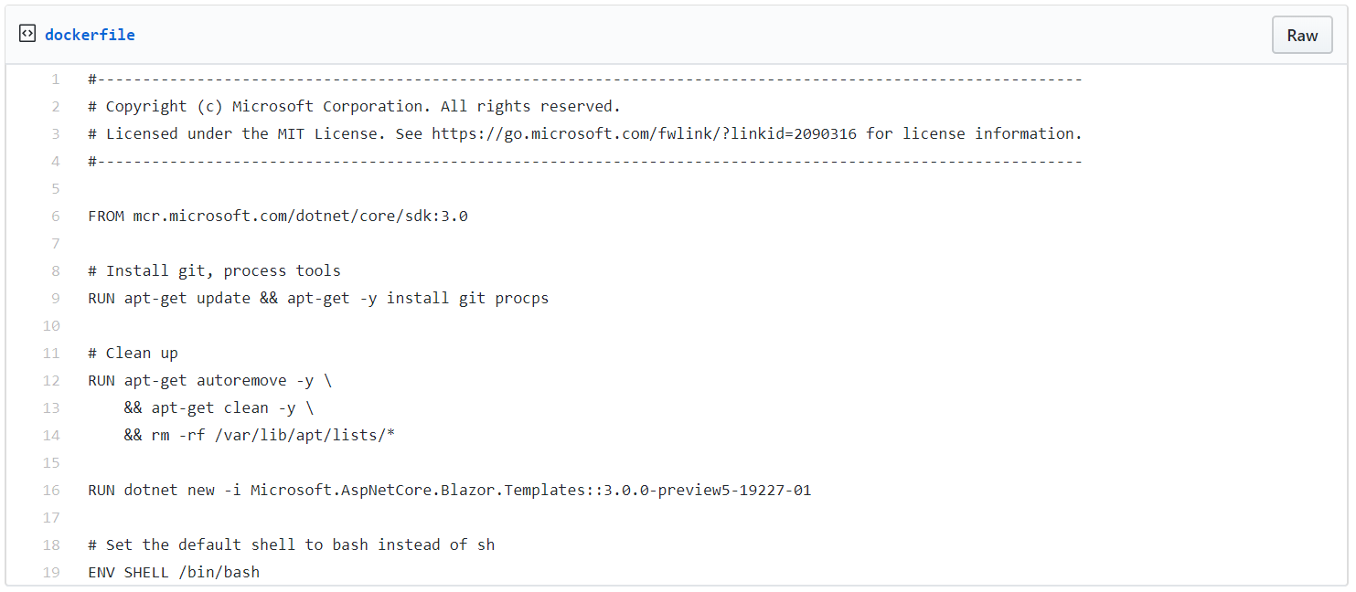This screenshot has width=1356, height=592.
Task: Click the ENV SHELL /bin/bash line
Action: [x=174, y=572]
